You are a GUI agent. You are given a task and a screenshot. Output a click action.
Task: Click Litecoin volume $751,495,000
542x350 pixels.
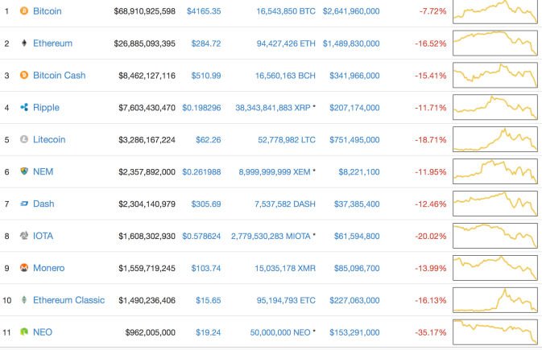point(354,139)
